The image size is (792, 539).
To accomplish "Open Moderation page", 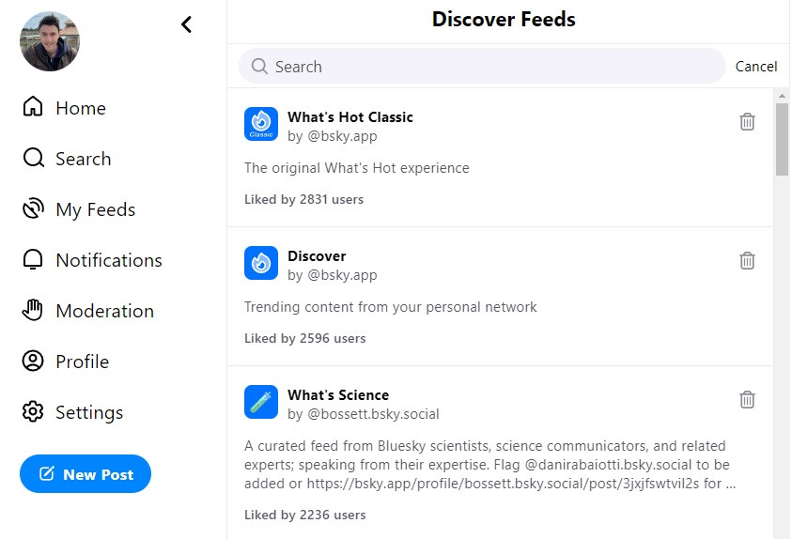I will pyautogui.click(x=105, y=312).
